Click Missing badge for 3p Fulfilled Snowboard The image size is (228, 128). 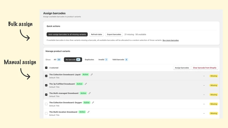pyautogui.click(x=213, y=85)
